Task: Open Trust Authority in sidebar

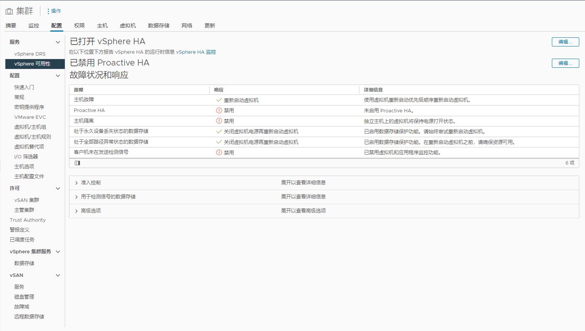Action: pyautogui.click(x=28, y=220)
